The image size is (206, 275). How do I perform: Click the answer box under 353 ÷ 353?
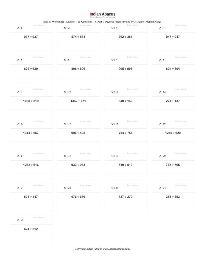173,209
